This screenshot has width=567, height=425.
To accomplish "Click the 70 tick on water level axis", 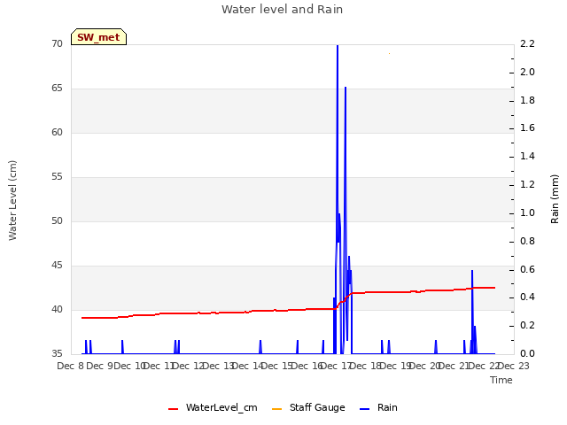I will click(x=57, y=43).
